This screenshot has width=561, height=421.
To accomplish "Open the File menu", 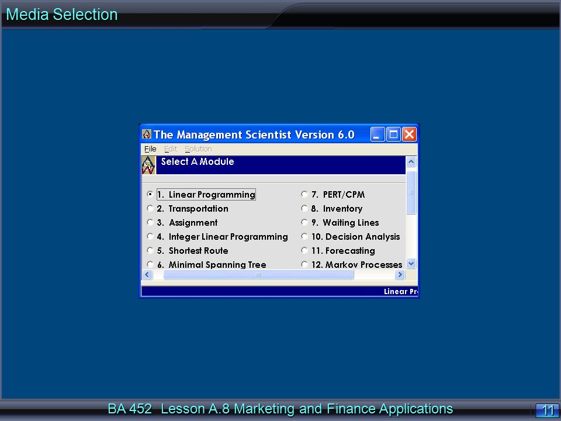I will [x=150, y=149].
